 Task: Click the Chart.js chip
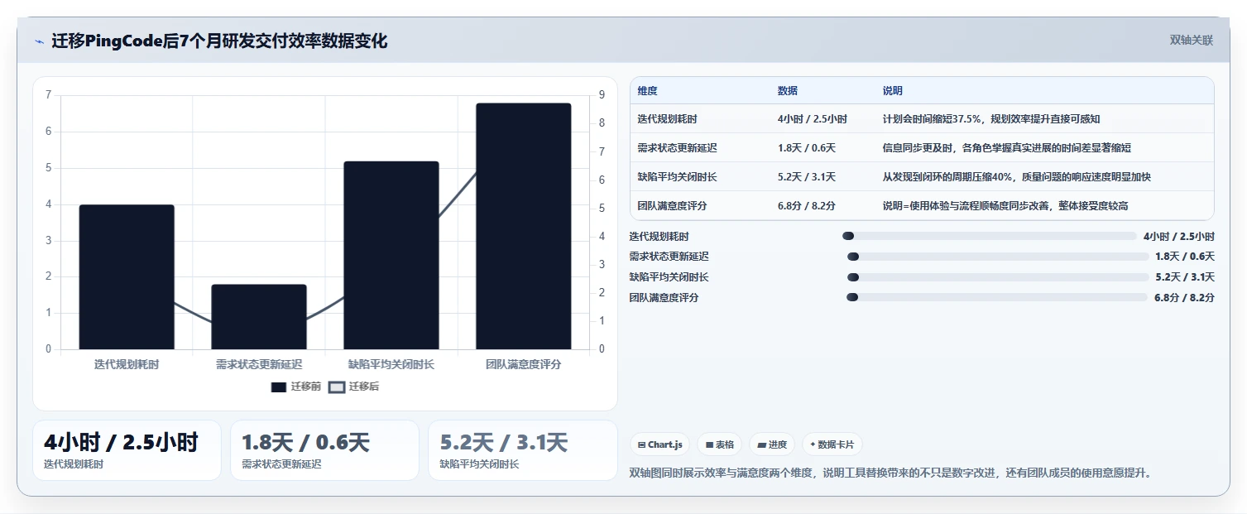(x=659, y=444)
